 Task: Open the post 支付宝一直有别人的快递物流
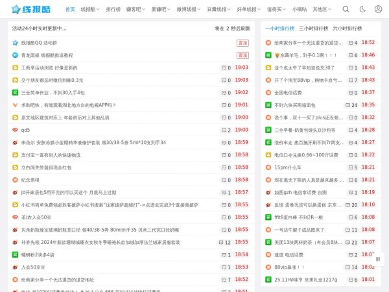(51, 155)
